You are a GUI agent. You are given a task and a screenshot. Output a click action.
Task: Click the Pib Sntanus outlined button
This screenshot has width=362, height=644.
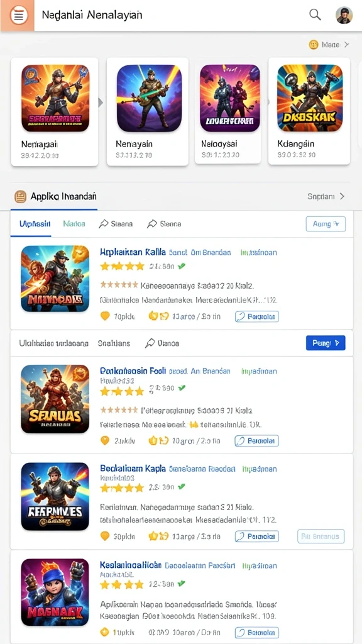321,536
